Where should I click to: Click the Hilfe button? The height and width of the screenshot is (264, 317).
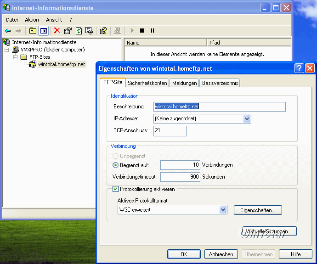coord(295,254)
